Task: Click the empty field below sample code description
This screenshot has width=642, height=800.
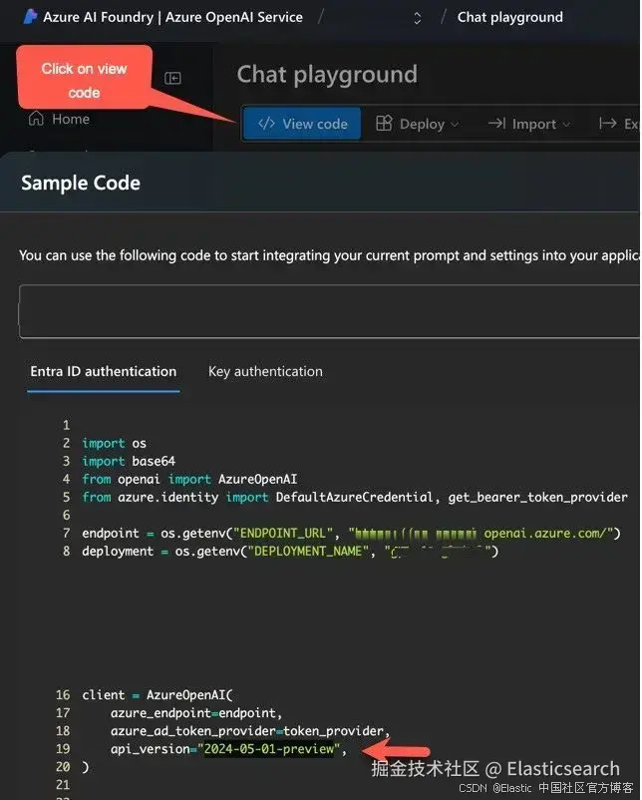Action: point(329,311)
